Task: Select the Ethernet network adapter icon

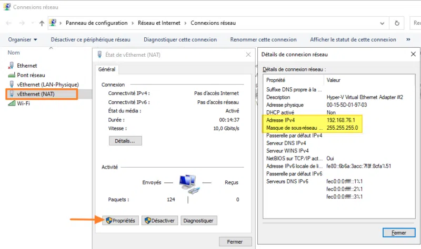Action: 12,66
